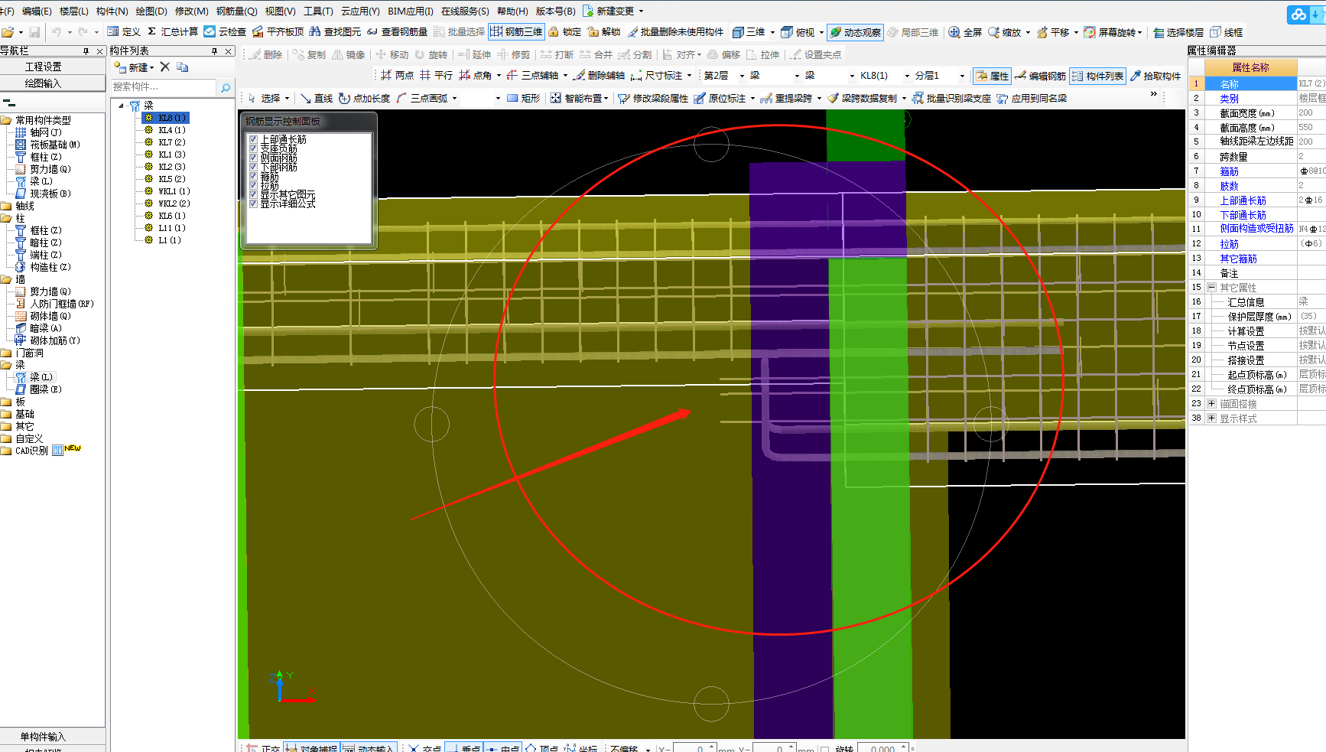Click search magnifier in component list
The width and height of the screenshot is (1326, 752).
tap(226, 88)
